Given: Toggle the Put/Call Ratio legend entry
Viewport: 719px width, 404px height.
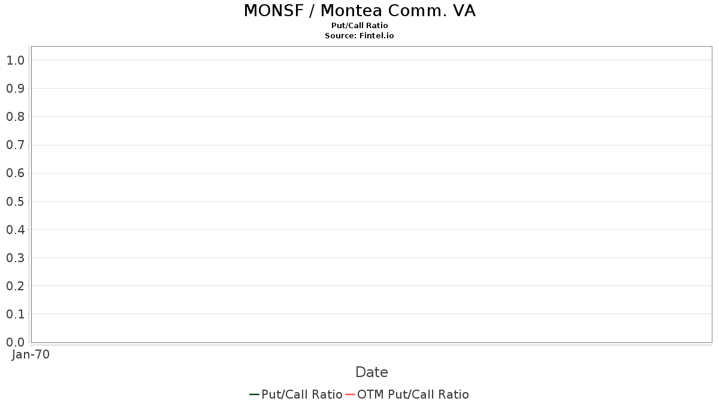Looking at the screenshot, I should pyautogui.click(x=301, y=394).
